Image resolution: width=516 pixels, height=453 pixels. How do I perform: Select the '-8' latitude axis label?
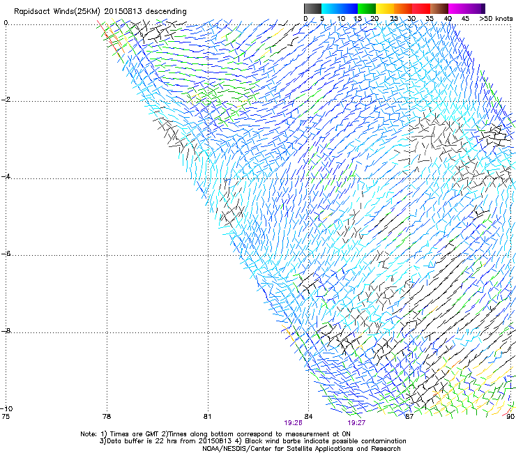(x=6, y=330)
